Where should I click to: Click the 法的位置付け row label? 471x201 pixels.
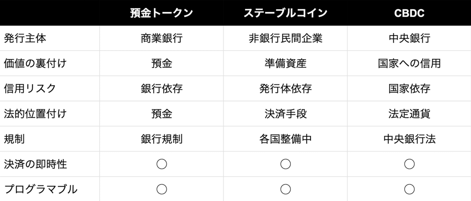pos(35,114)
